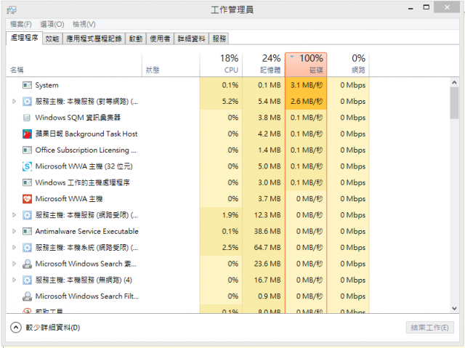Click the scrollbar down arrow

pos(454,308)
